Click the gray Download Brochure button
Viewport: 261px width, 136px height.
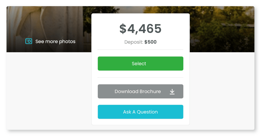point(141,91)
